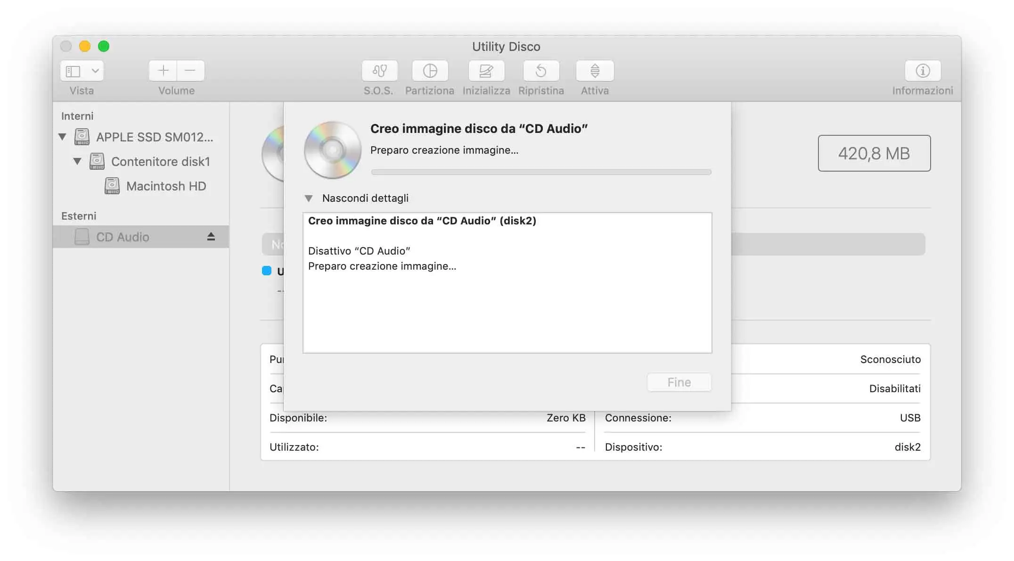Collapse the APPLE SSD SM012 disclosure triangle
Viewport: 1014px width, 561px height.
point(62,137)
